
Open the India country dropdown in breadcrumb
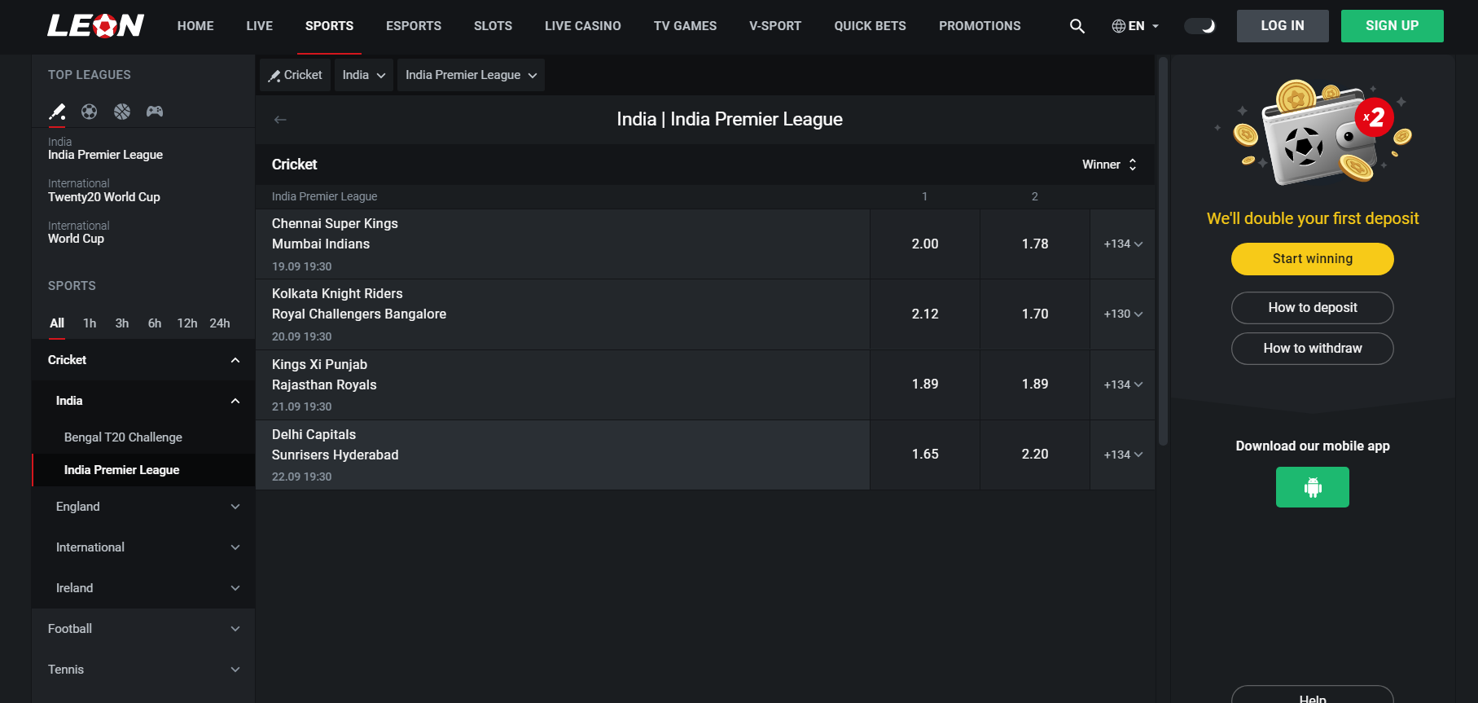(364, 75)
